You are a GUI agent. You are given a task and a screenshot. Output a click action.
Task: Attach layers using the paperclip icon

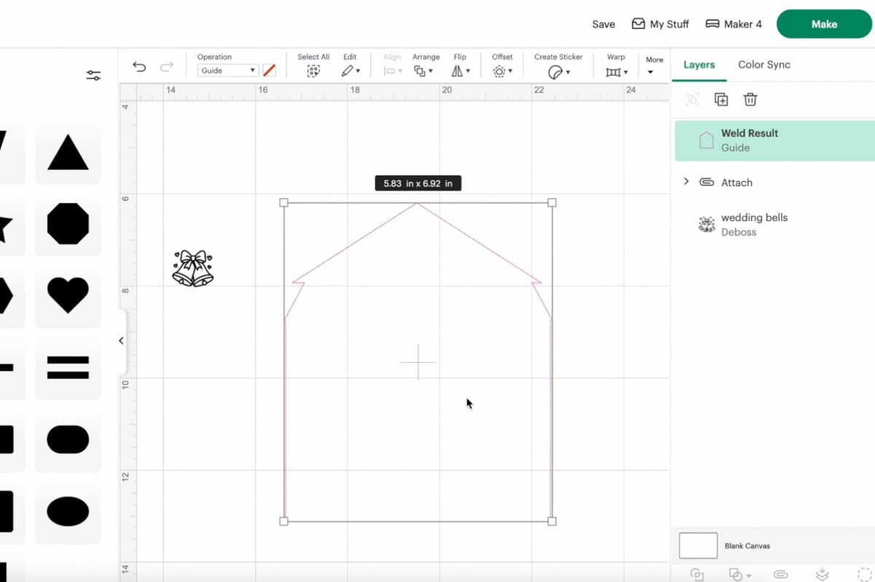[x=779, y=575]
